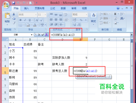The height and width of the screenshot is (103, 136).
Task: Cancel formula entry with X
Action: point(39,35)
